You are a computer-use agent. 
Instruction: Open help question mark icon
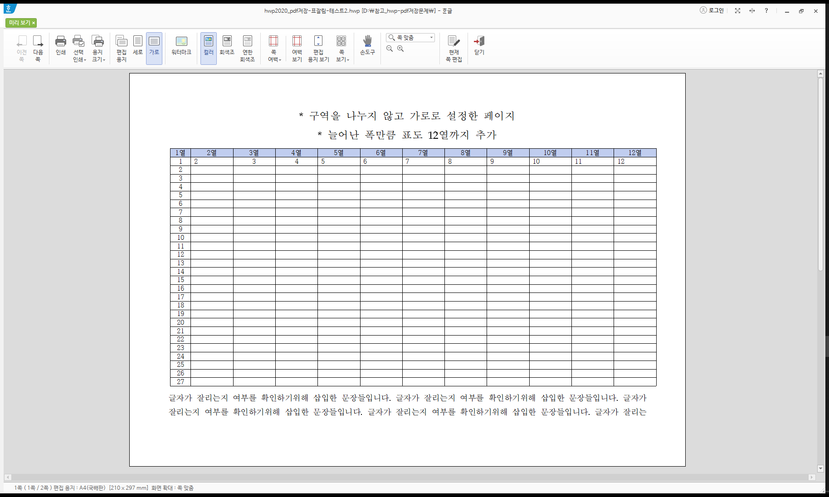pos(766,10)
